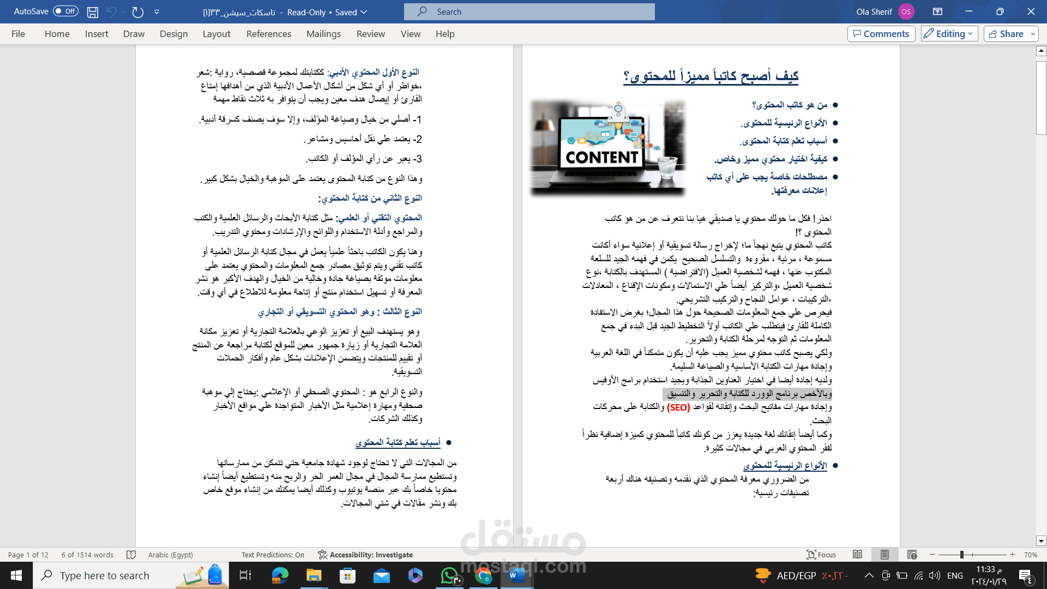Open Copilot app on taskbar
This screenshot has width=1047, height=589.
tap(416, 575)
